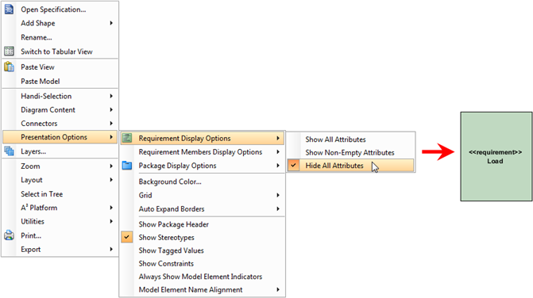The image size is (533, 298).
Task: Click the Layers stacked-sheets icon
Action: click(9, 151)
